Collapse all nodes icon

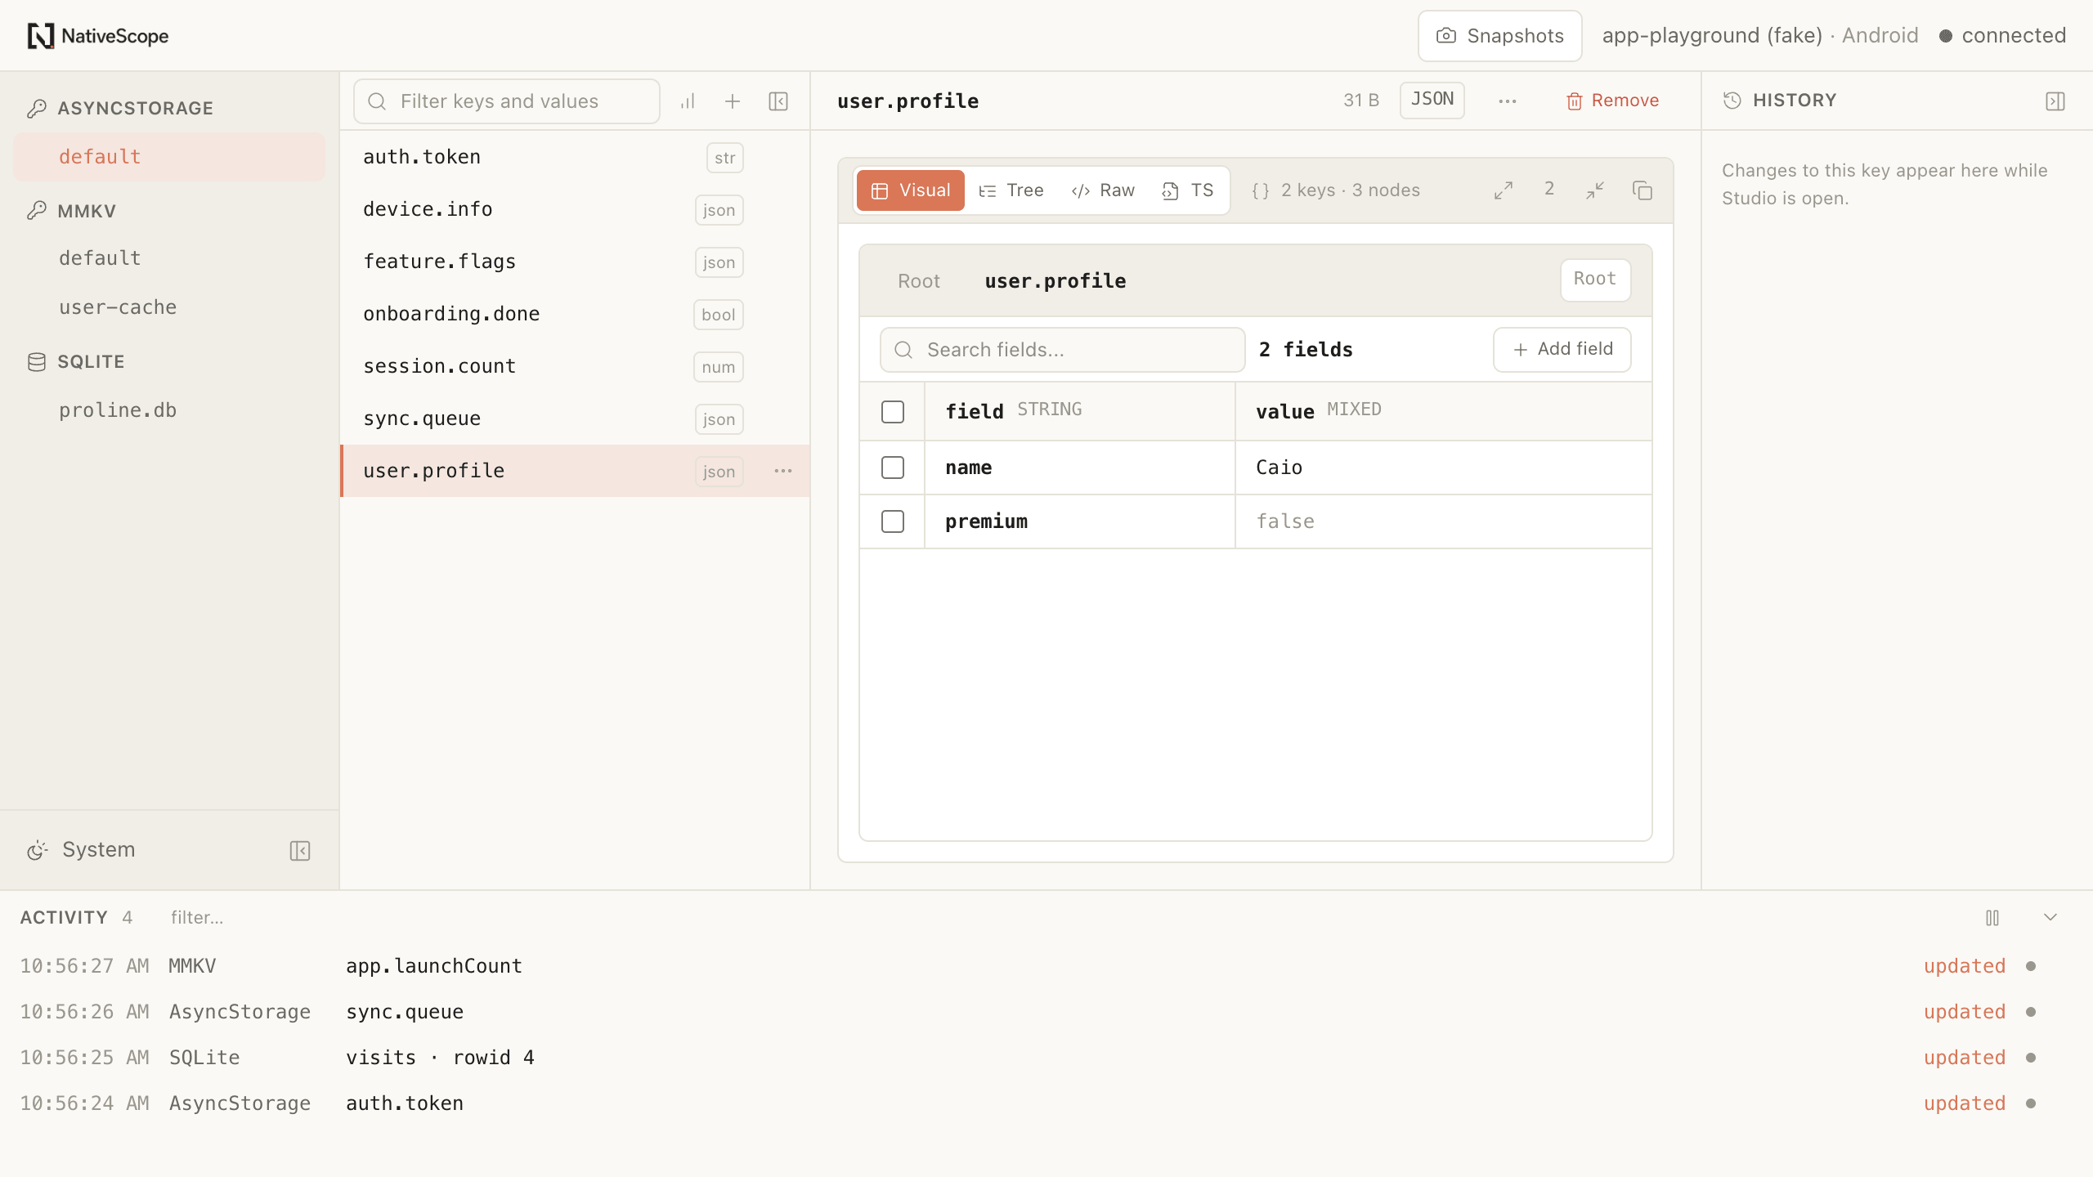[1595, 190]
